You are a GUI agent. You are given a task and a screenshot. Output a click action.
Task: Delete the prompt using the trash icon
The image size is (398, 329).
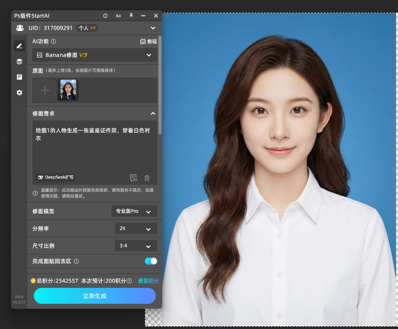(147, 178)
